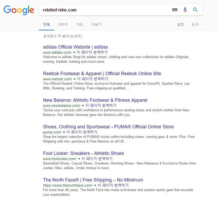Translate the Foot Locker page link
The width and height of the screenshot is (218, 197).
(97, 159)
